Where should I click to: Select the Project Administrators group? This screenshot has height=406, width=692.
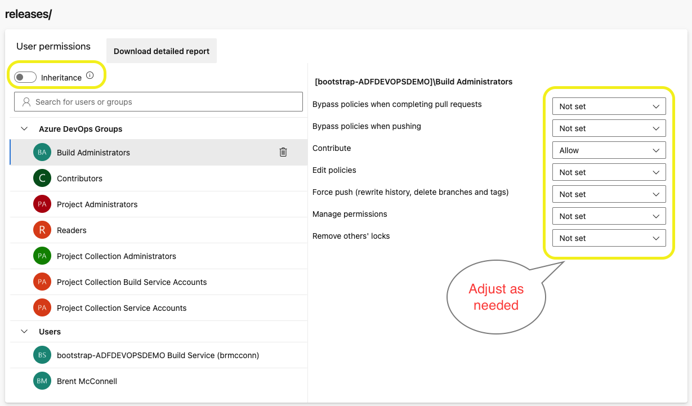[x=158, y=204]
